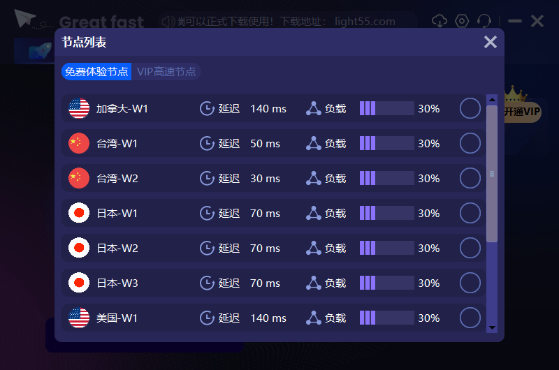Click the latency clock icon for 台湾-W1
Screen dimensions: 559x370
(x=207, y=144)
